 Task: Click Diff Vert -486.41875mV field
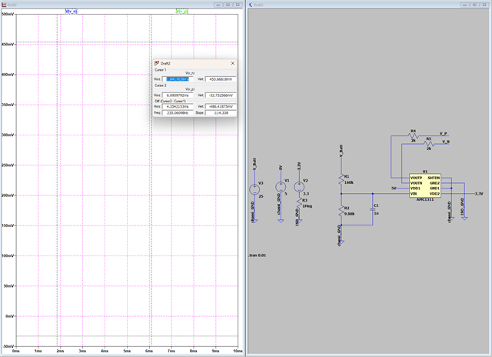pyautogui.click(x=221, y=106)
